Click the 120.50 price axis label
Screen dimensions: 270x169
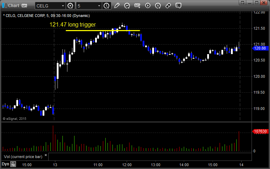coord(259,60)
